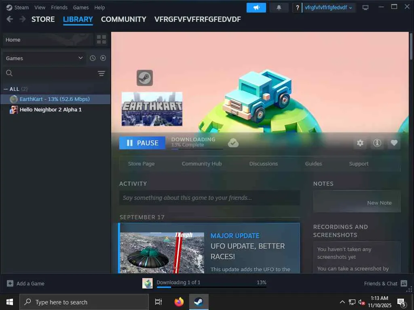Viewport: 414px width, 310px height.
Task: Open the Support link
Action: [x=359, y=164]
